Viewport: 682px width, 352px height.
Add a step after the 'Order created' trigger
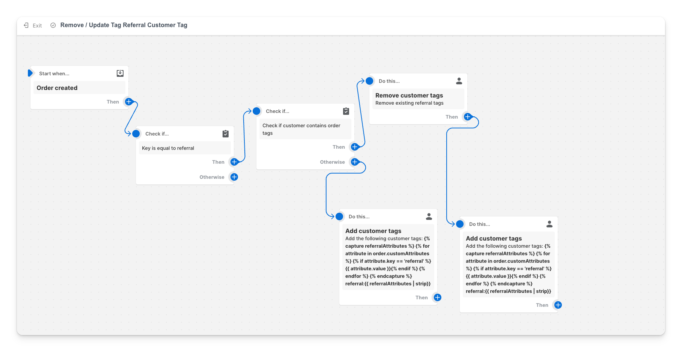coord(128,101)
